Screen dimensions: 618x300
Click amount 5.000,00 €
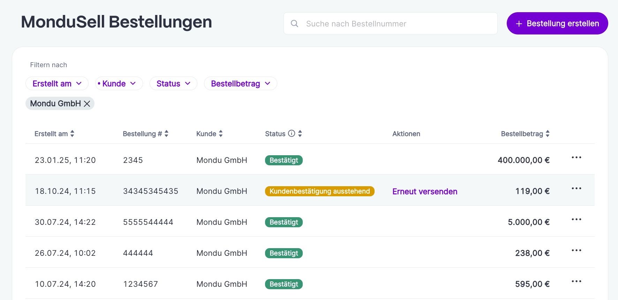[x=529, y=222]
